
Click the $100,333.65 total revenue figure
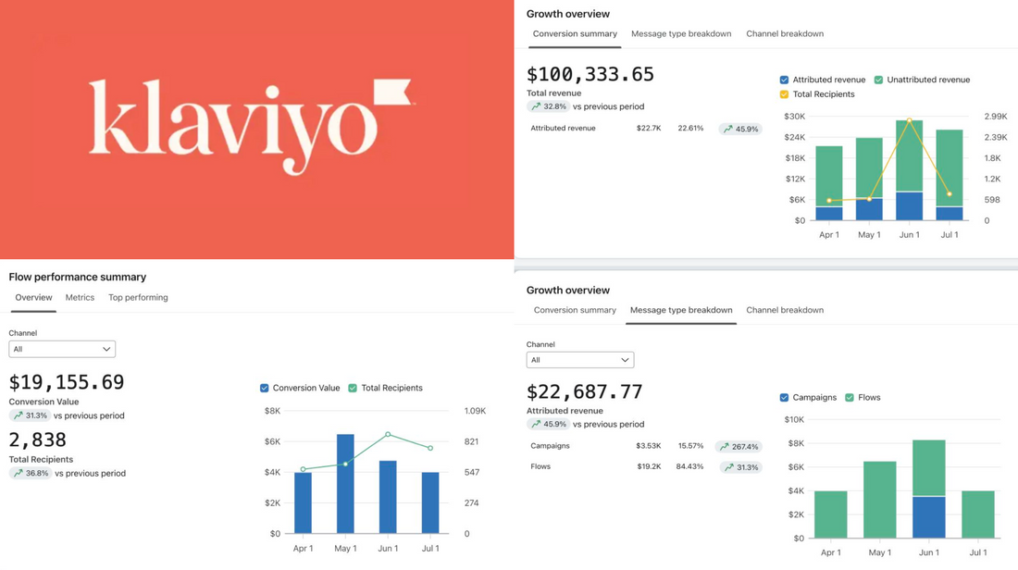pos(590,74)
